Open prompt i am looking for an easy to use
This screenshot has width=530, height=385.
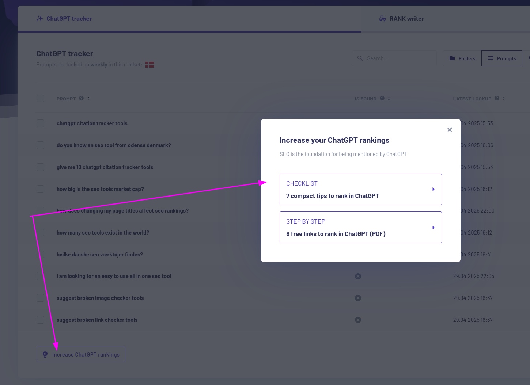tap(114, 276)
